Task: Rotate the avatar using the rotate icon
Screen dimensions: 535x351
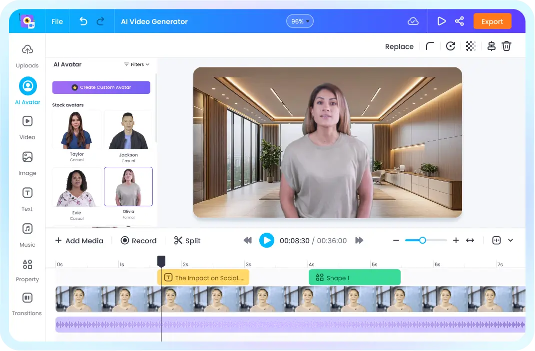Action: (450, 46)
